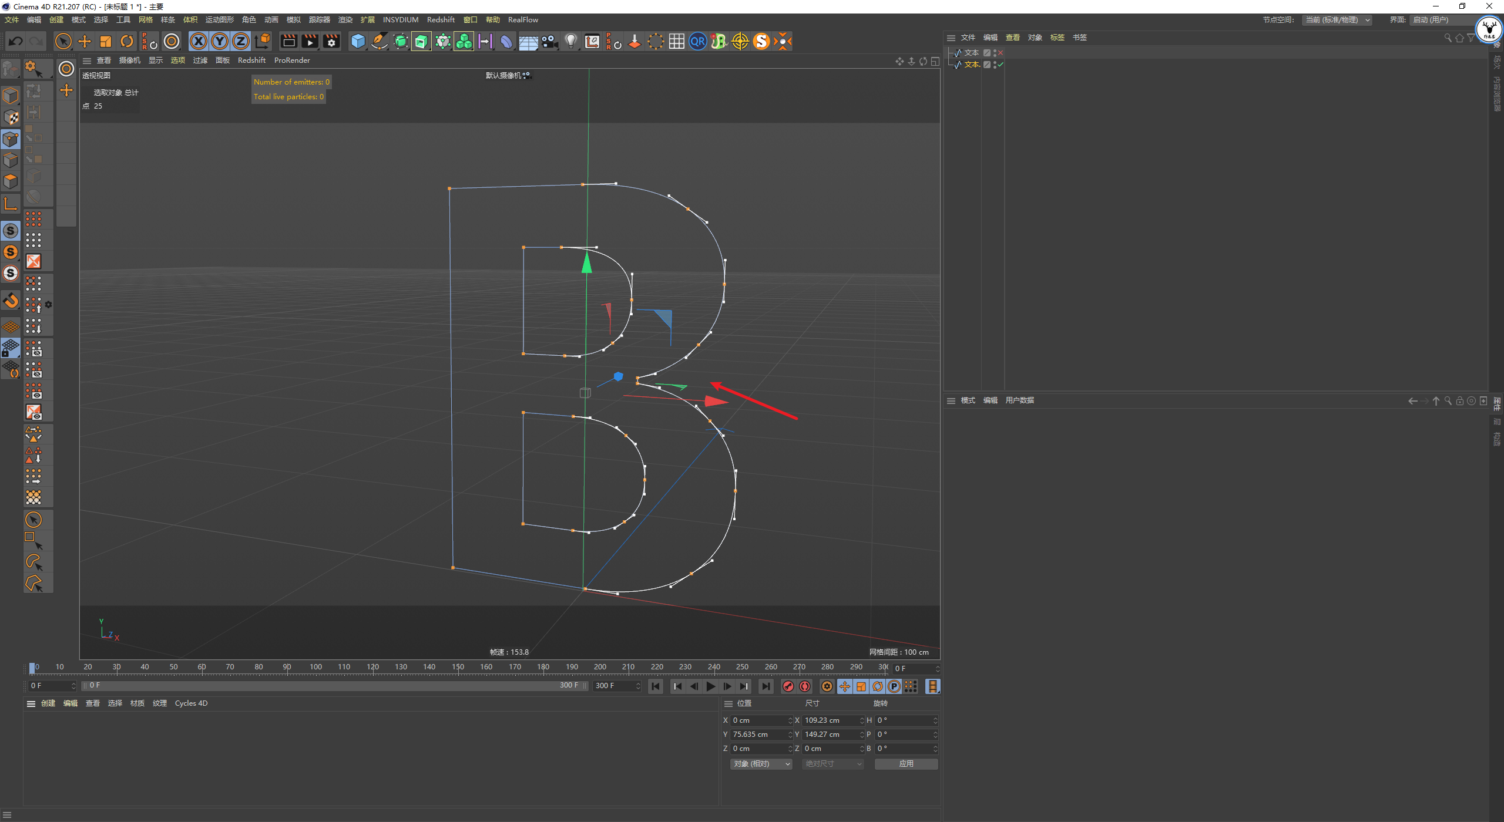The image size is (1504, 822).
Task: Click the Light object icon
Action: [x=570, y=41]
